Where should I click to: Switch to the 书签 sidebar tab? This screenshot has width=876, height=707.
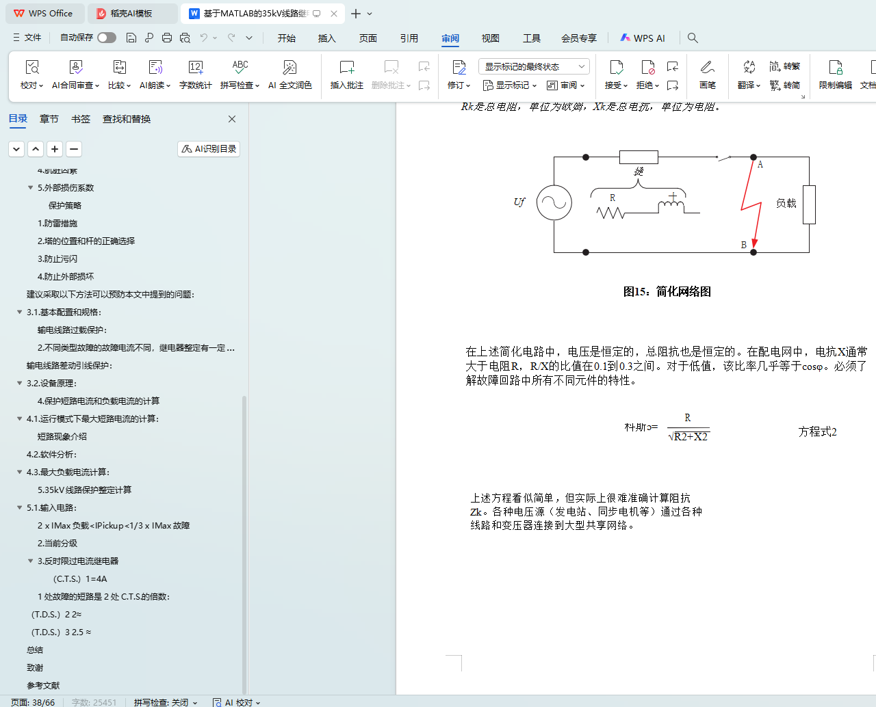[81, 119]
